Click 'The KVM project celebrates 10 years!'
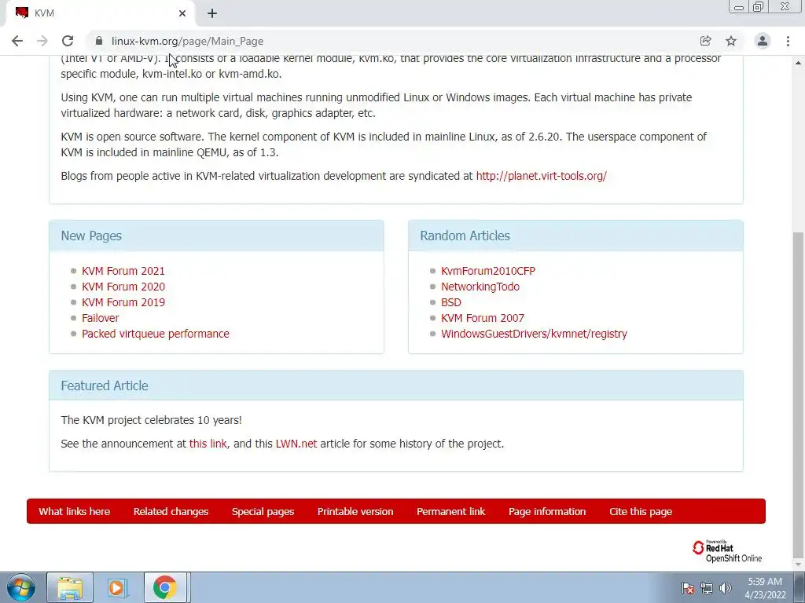Viewport: 805px width, 603px height. pos(152,420)
